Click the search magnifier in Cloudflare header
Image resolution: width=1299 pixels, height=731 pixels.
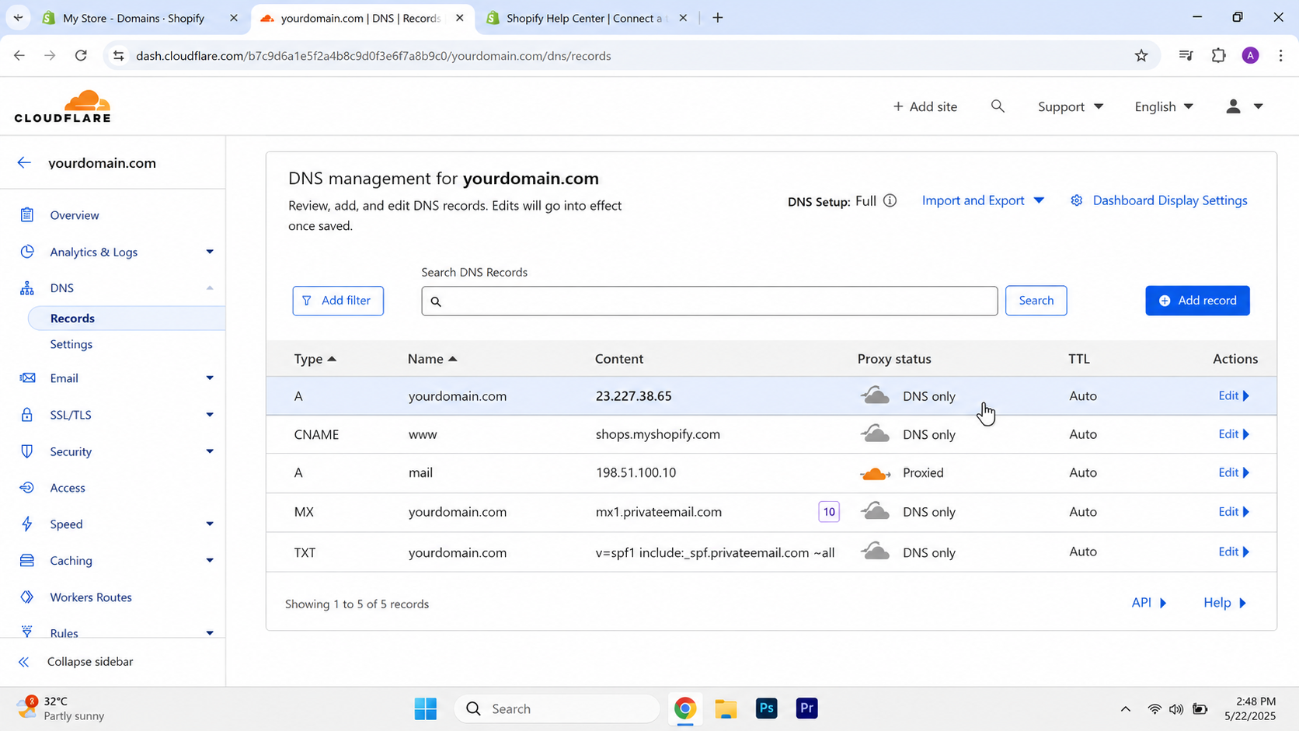coord(998,106)
